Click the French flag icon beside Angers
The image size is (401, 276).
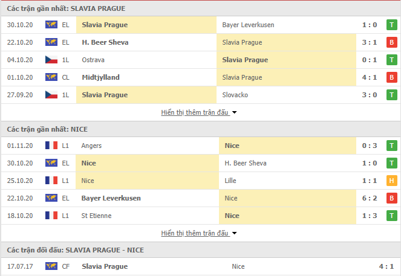(51, 146)
